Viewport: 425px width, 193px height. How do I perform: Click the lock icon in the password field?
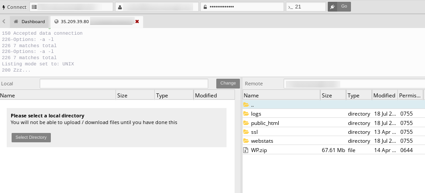point(205,7)
